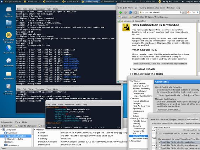Click the search engine icon in search box
Image resolution: width=200 pixels, height=150 pixels.
point(188,12)
